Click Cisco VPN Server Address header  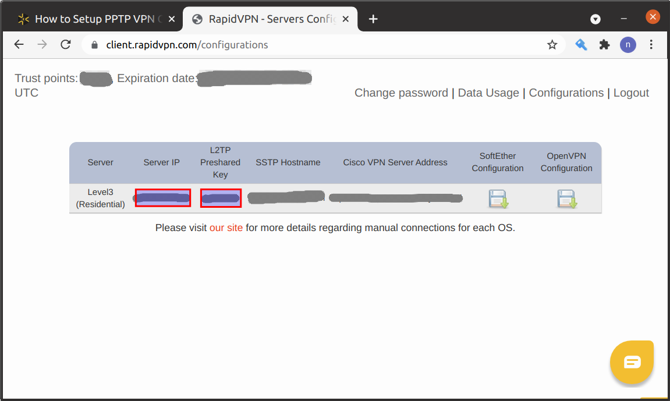395,162
